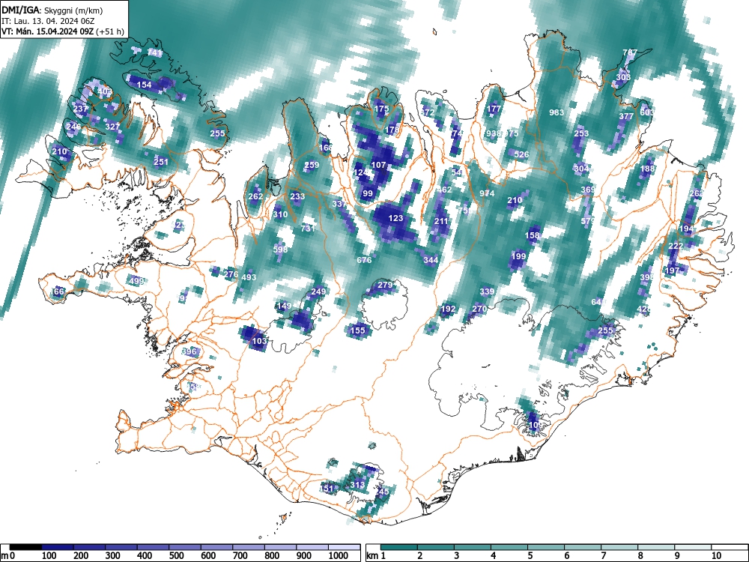Click the '10' label in the km legend
Viewport: 749px width, 562px height.
point(715,556)
